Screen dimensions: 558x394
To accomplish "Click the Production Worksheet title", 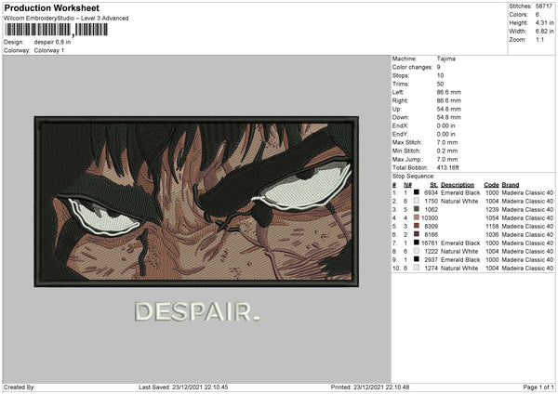I will [51, 7].
